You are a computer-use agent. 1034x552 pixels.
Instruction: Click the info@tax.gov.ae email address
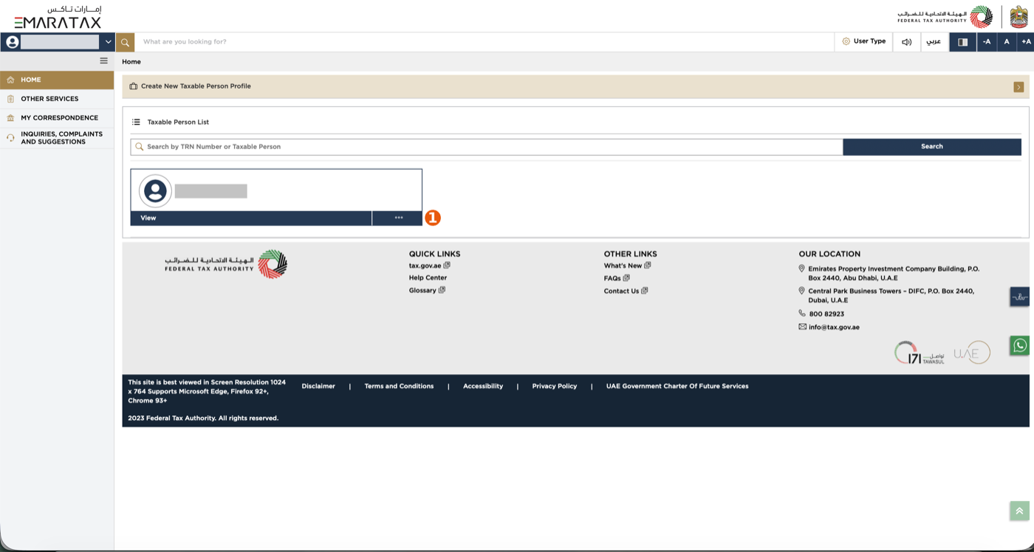pos(834,327)
